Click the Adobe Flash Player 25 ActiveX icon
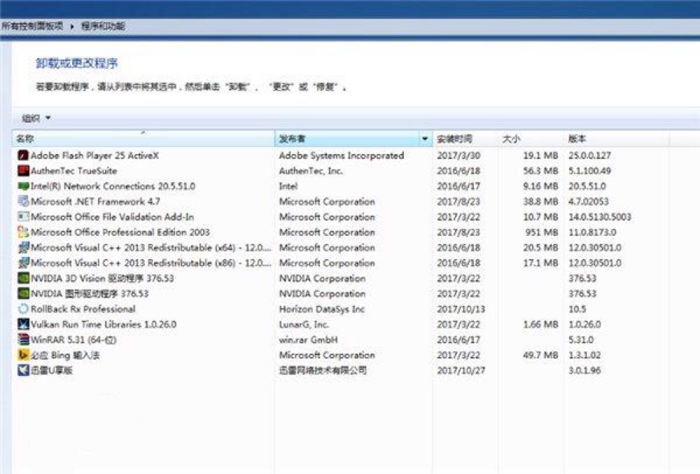Screen dimensions: 700x474 (x=23, y=155)
